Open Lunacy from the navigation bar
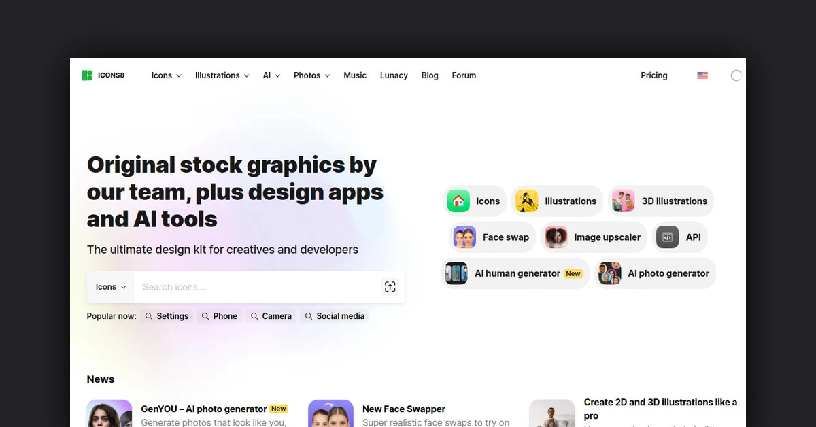This screenshot has width=816, height=427. coord(394,75)
